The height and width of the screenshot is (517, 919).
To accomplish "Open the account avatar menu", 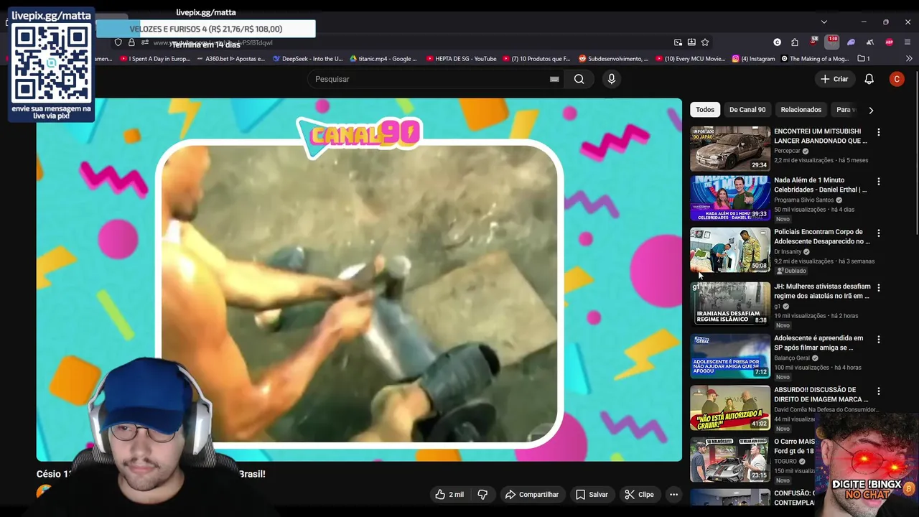I will [897, 79].
